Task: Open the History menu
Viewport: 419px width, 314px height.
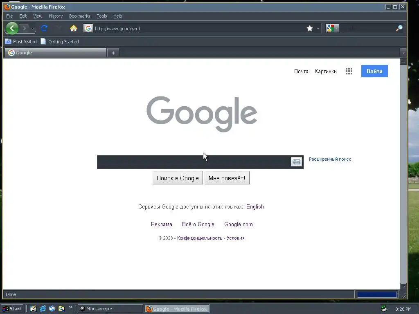Action: 56,16
